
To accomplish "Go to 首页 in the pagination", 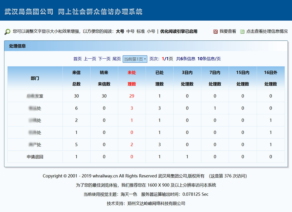I will pos(77,59).
